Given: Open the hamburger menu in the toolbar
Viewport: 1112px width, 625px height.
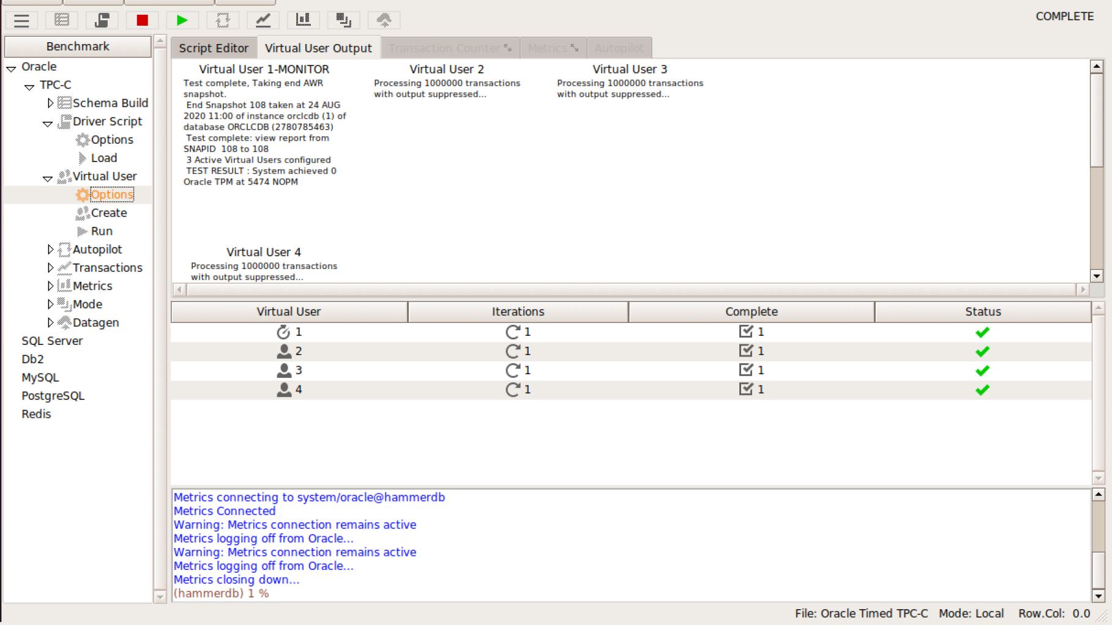Looking at the screenshot, I should tap(21, 20).
